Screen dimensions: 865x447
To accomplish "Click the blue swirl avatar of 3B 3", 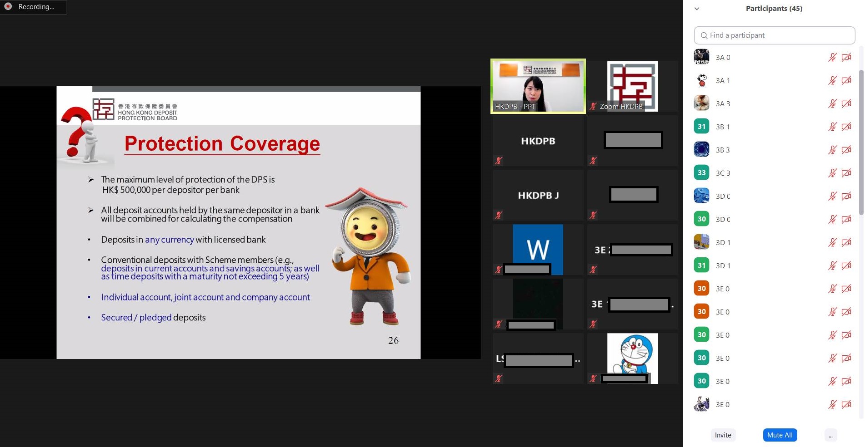I will 701,149.
